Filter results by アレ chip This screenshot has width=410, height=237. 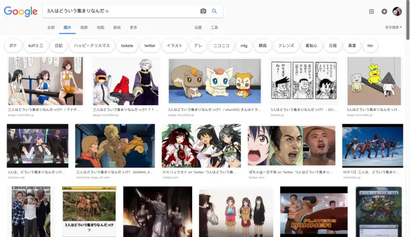point(198,46)
